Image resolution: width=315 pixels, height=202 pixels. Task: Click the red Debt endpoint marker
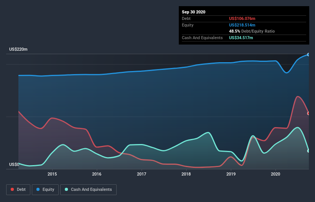pos(308,113)
